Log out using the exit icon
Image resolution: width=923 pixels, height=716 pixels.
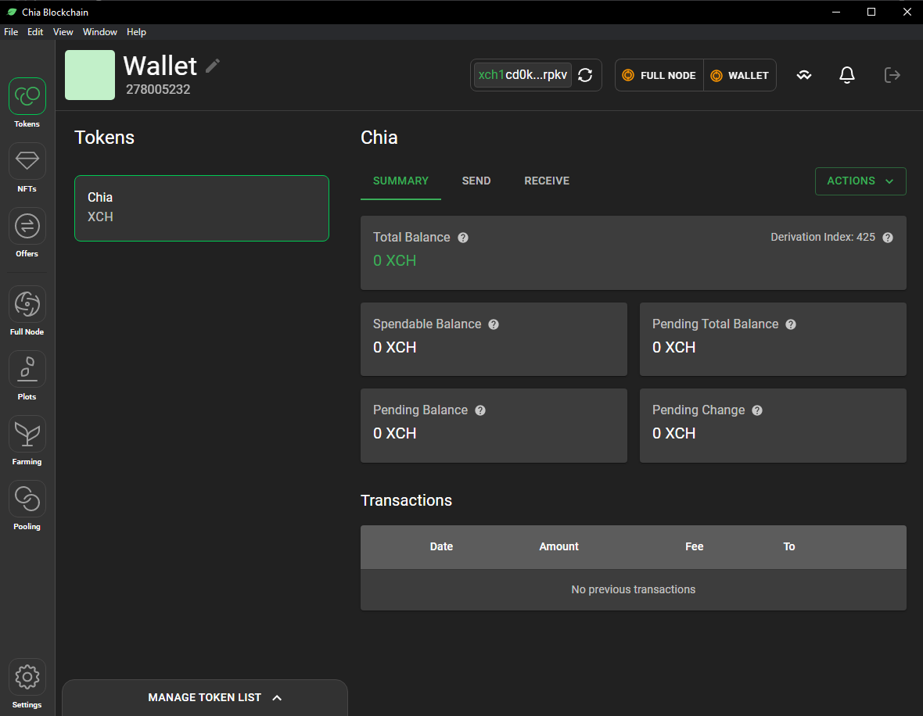(892, 74)
